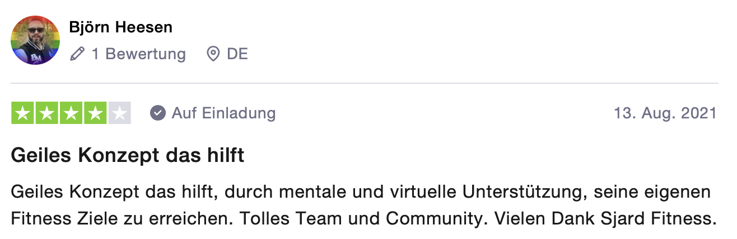737x239 pixels.
Task: Click the reviewer name Björn Heesen
Action: pos(121,27)
